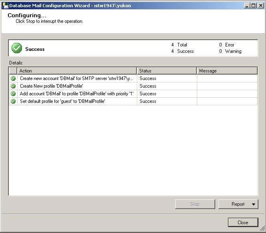This screenshot has width=266, height=233.
Task: Minimize the Database Mail wizard window
Action: pos(247,6)
